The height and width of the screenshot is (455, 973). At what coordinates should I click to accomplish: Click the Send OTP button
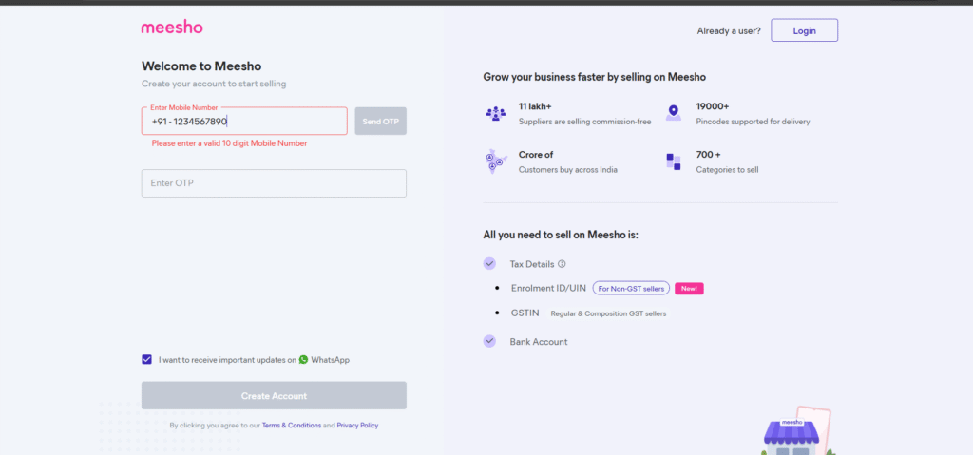[x=380, y=122]
